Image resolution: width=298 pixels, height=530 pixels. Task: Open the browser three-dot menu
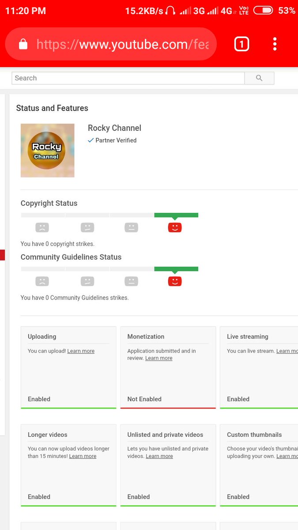pos(275,44)
